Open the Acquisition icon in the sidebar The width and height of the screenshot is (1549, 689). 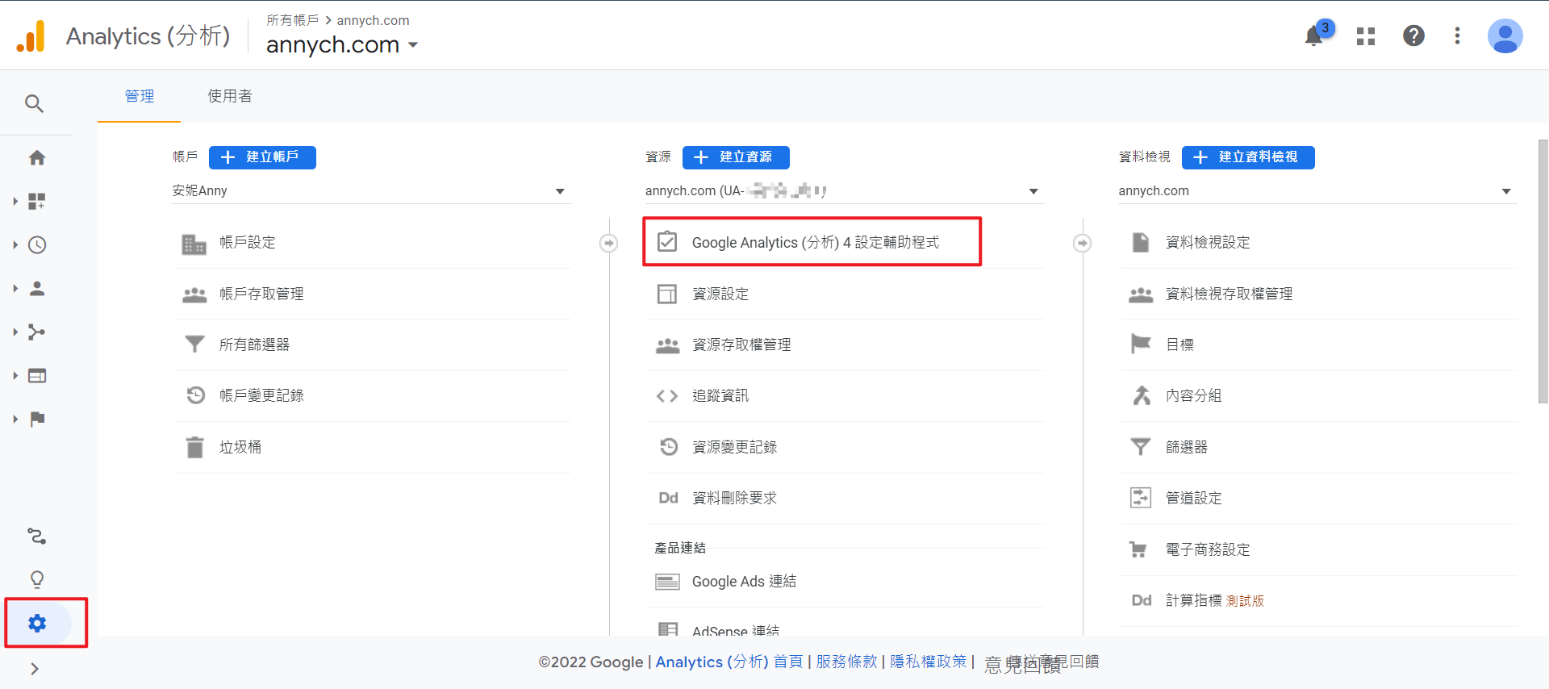[x=37, y=332]
